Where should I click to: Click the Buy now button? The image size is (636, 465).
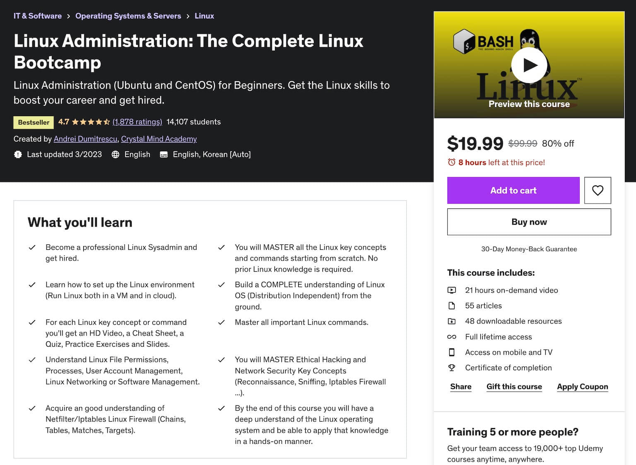pyautogui.click(x=529, y=222)
